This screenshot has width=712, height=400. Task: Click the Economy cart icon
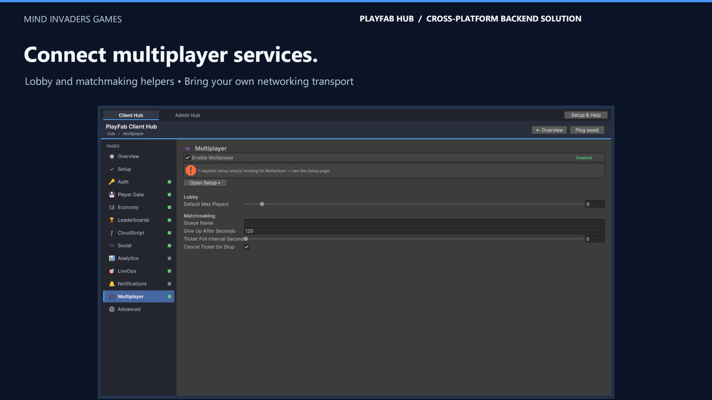pos(112,207)
